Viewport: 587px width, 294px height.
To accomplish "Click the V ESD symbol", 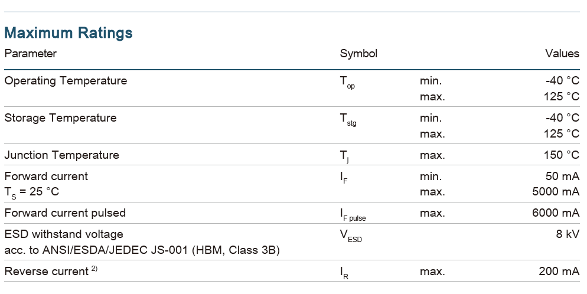I will (x=351, y=236).
